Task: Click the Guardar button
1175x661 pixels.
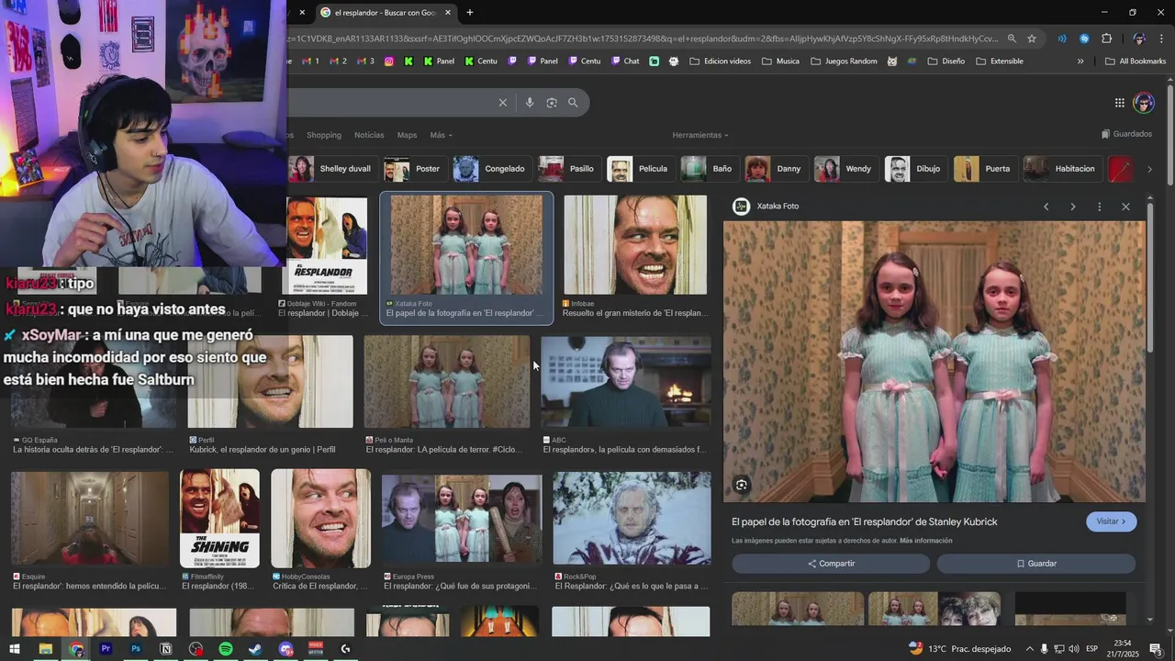Action: tap(1036, 564)
